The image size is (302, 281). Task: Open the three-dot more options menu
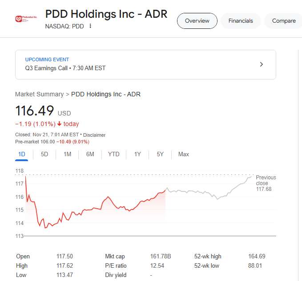90,26
